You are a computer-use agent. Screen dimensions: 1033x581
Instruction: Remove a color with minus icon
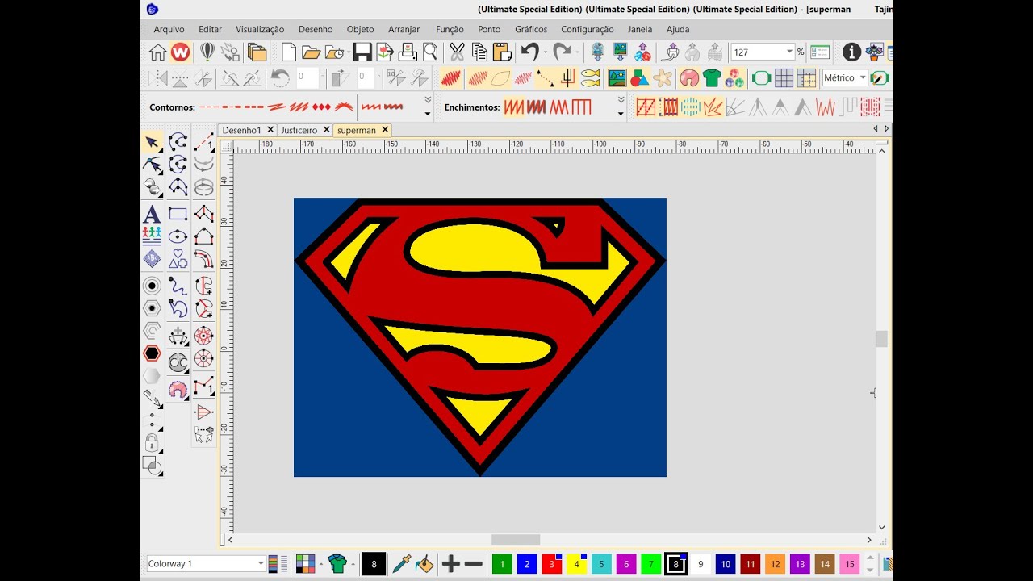pyautogui.click(x=474, y=564)
